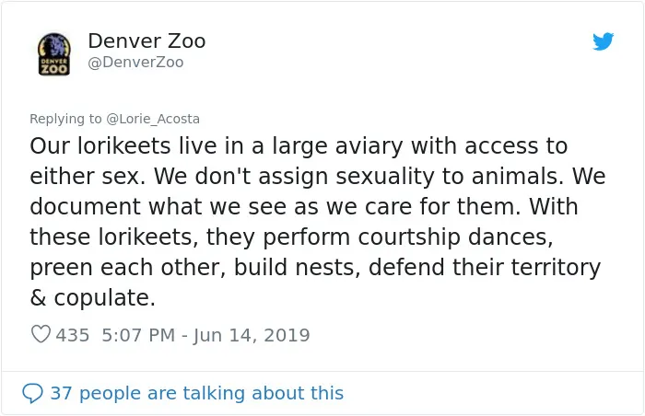
Task: Click the word 'ZOO' in the avatar logo
Action: click(53, 69)
